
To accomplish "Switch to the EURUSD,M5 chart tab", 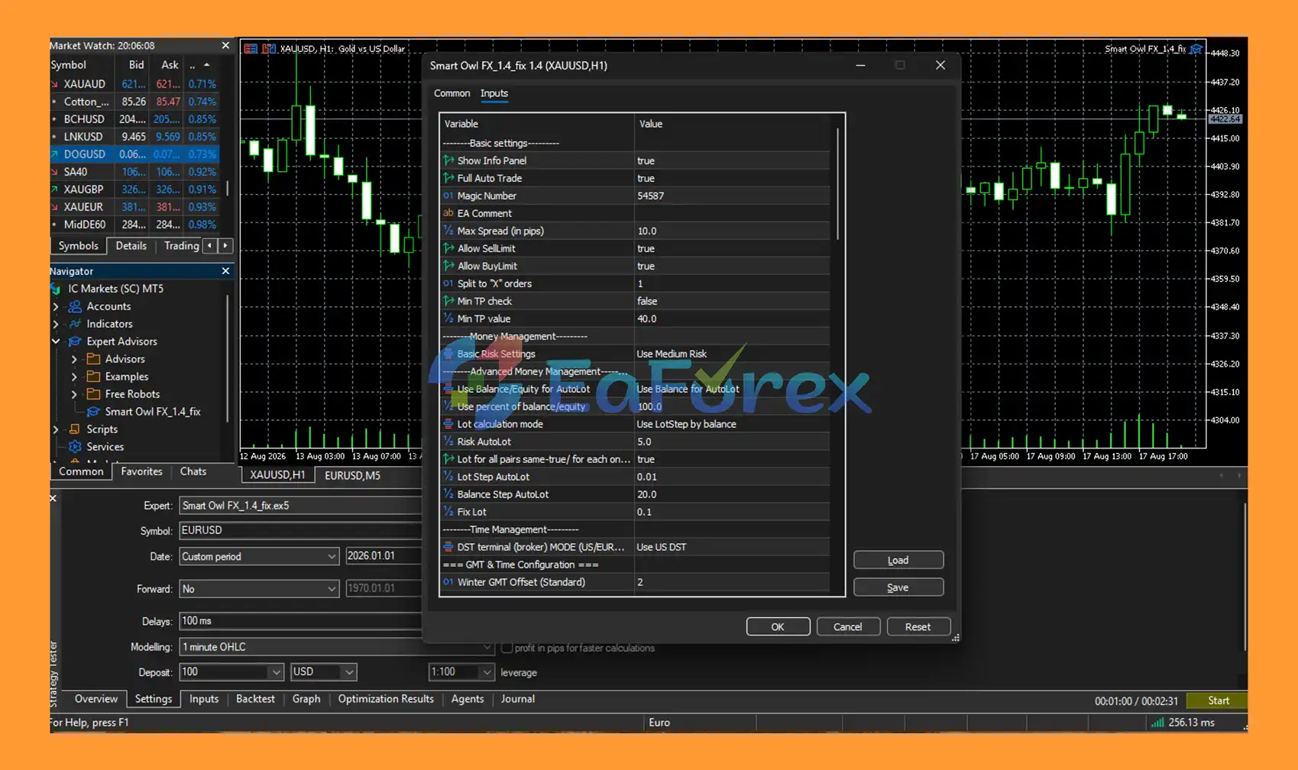I will 352,475.
